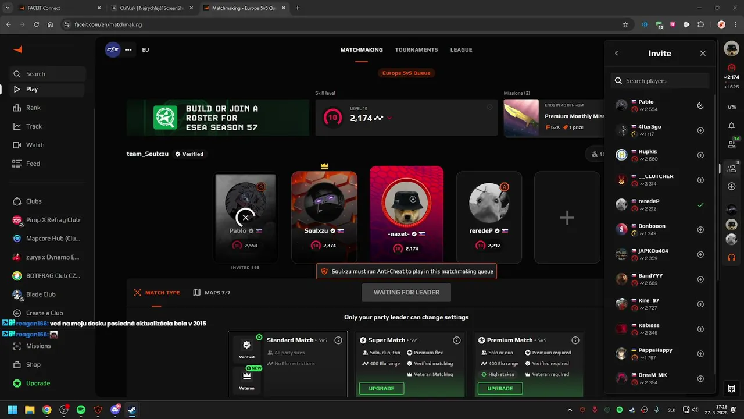Invite Kire_97 to the party

pos(700,304)
